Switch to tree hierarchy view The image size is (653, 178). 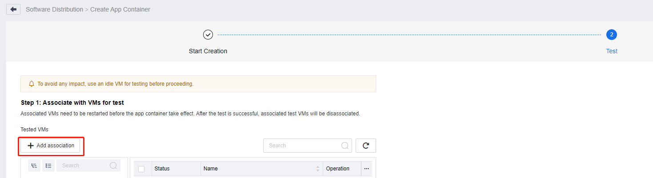click(x=34, y=166)
